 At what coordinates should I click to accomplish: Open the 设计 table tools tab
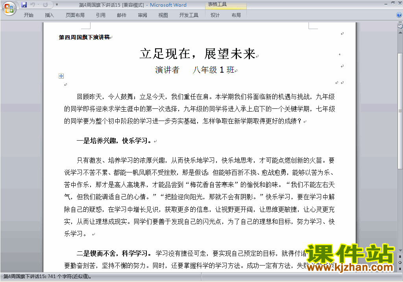(x=215, y=15)
